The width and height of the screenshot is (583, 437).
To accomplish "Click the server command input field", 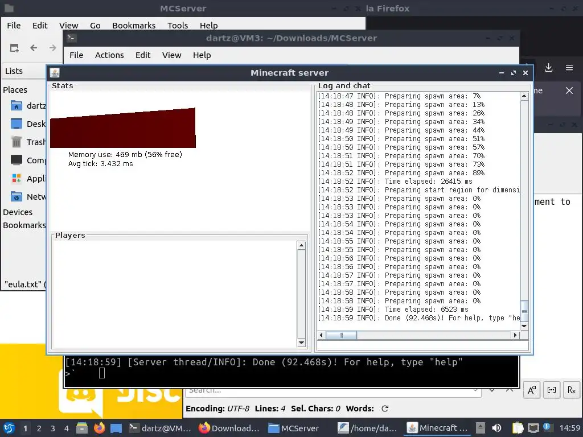I will (423, 345).
